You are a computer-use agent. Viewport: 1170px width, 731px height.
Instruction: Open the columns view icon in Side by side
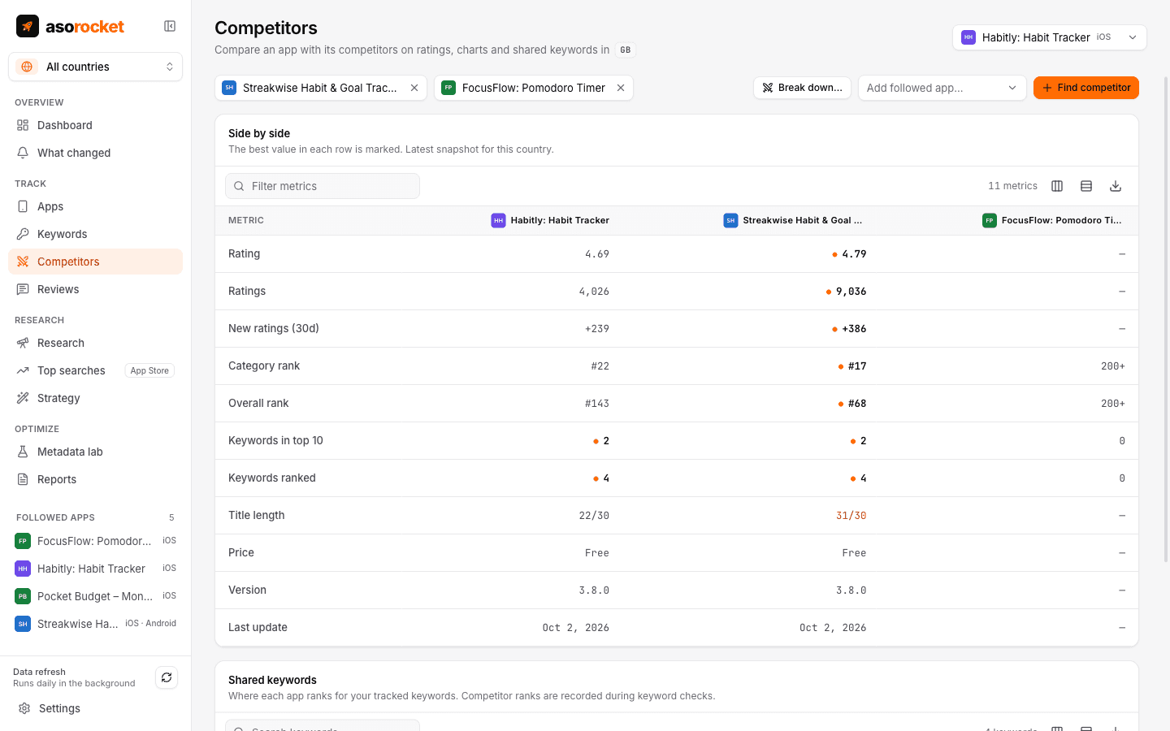pyautogui.click(x=1057, y=186)
